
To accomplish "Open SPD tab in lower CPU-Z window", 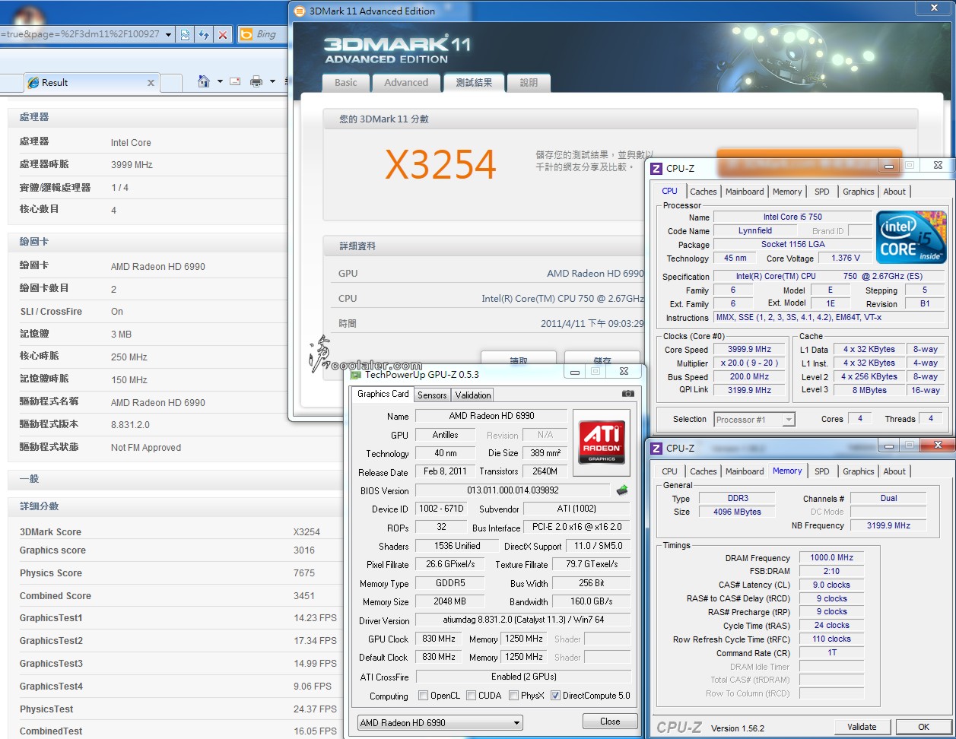I will pos(822,471).
